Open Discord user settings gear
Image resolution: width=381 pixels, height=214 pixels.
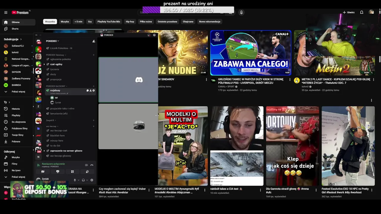pyautogui.click(x=92, y=180)
